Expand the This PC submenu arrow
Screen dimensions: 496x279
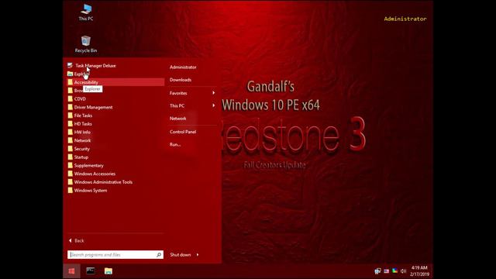coord(214,105)
